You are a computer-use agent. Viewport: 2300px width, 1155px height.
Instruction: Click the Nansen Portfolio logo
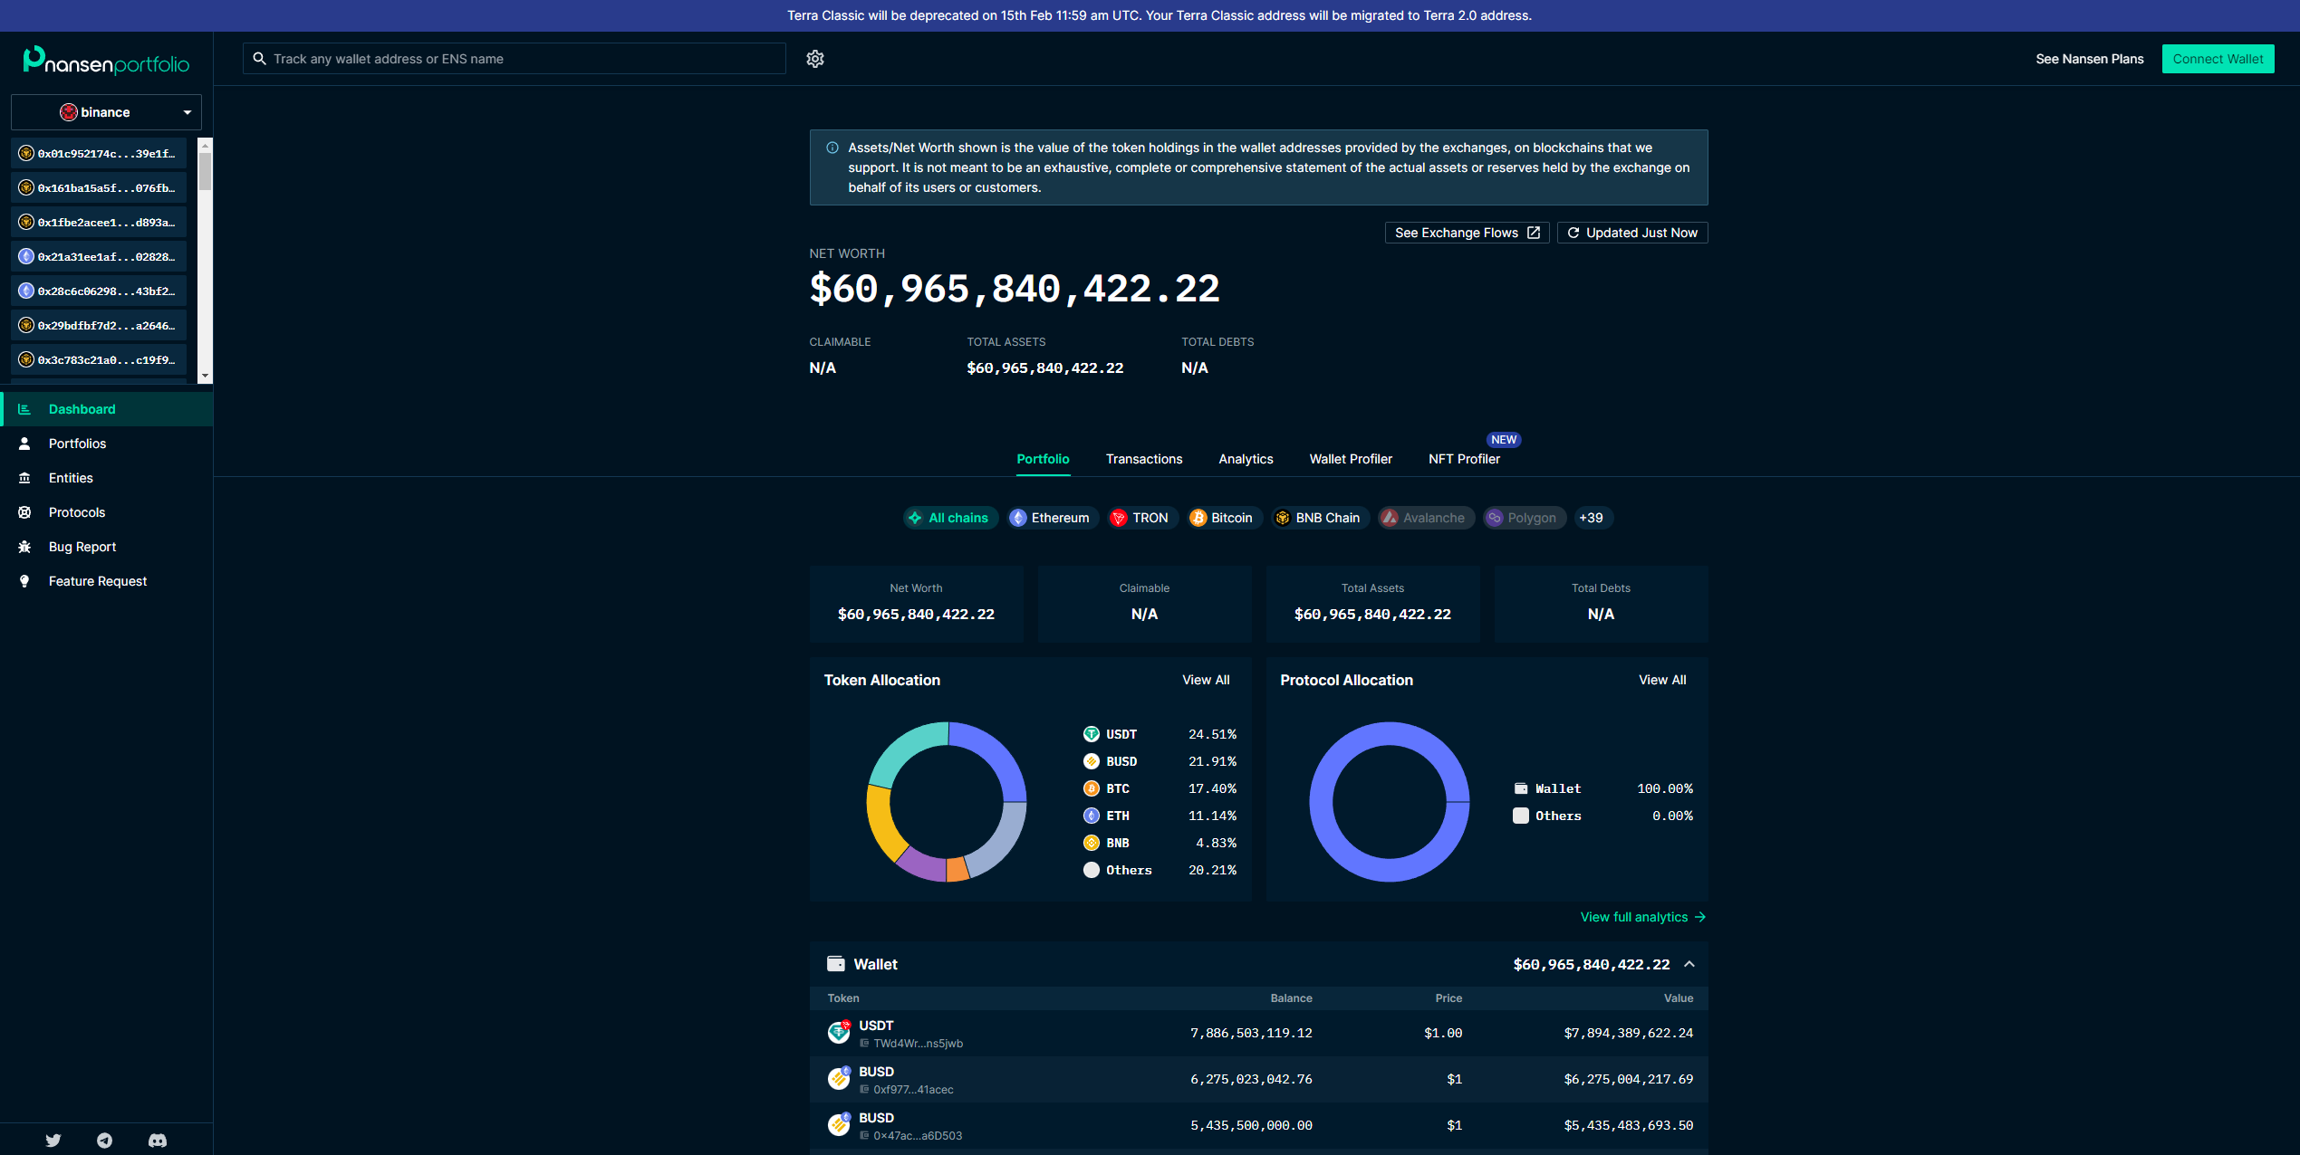click(x=106, y=60)
